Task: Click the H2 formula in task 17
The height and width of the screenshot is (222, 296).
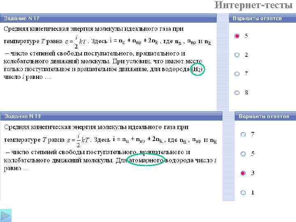Action: (197, 69)
